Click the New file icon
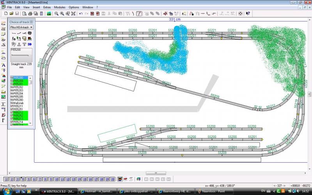 (x=6, y=14)
